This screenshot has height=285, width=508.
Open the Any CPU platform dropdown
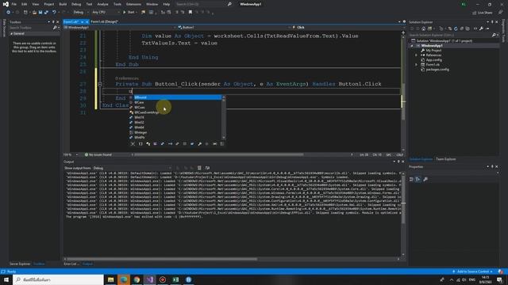click(x=106, y=13)
